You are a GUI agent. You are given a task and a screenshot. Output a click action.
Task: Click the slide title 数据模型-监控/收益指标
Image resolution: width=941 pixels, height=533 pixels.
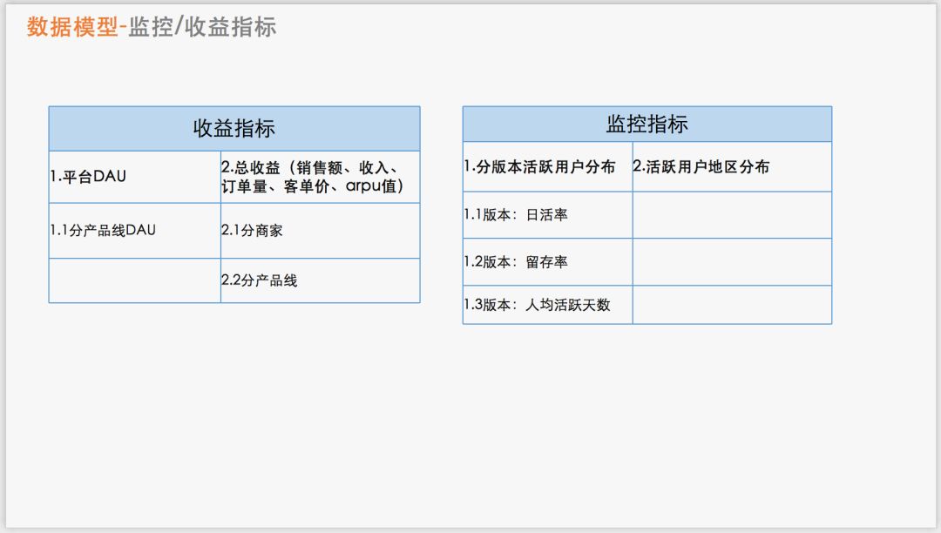[x=150, y=27]
